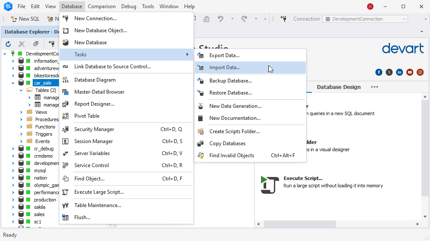Image resolution: width=430 pixels, height=241 pixels.
Task: Choose New Database Object... menu entry
Action: coord(126,31)
